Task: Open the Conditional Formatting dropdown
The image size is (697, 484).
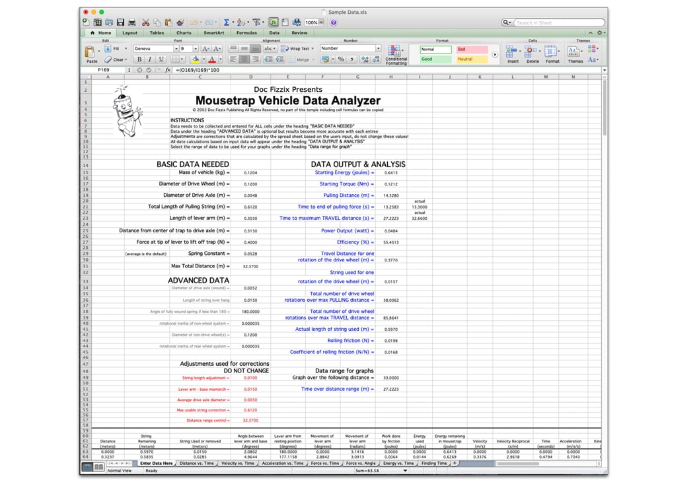Action: coord(403,50)
